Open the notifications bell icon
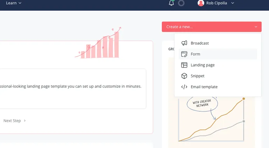 coord(171,3)
